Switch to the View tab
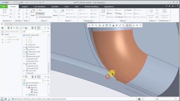 [x=76, y=7]
